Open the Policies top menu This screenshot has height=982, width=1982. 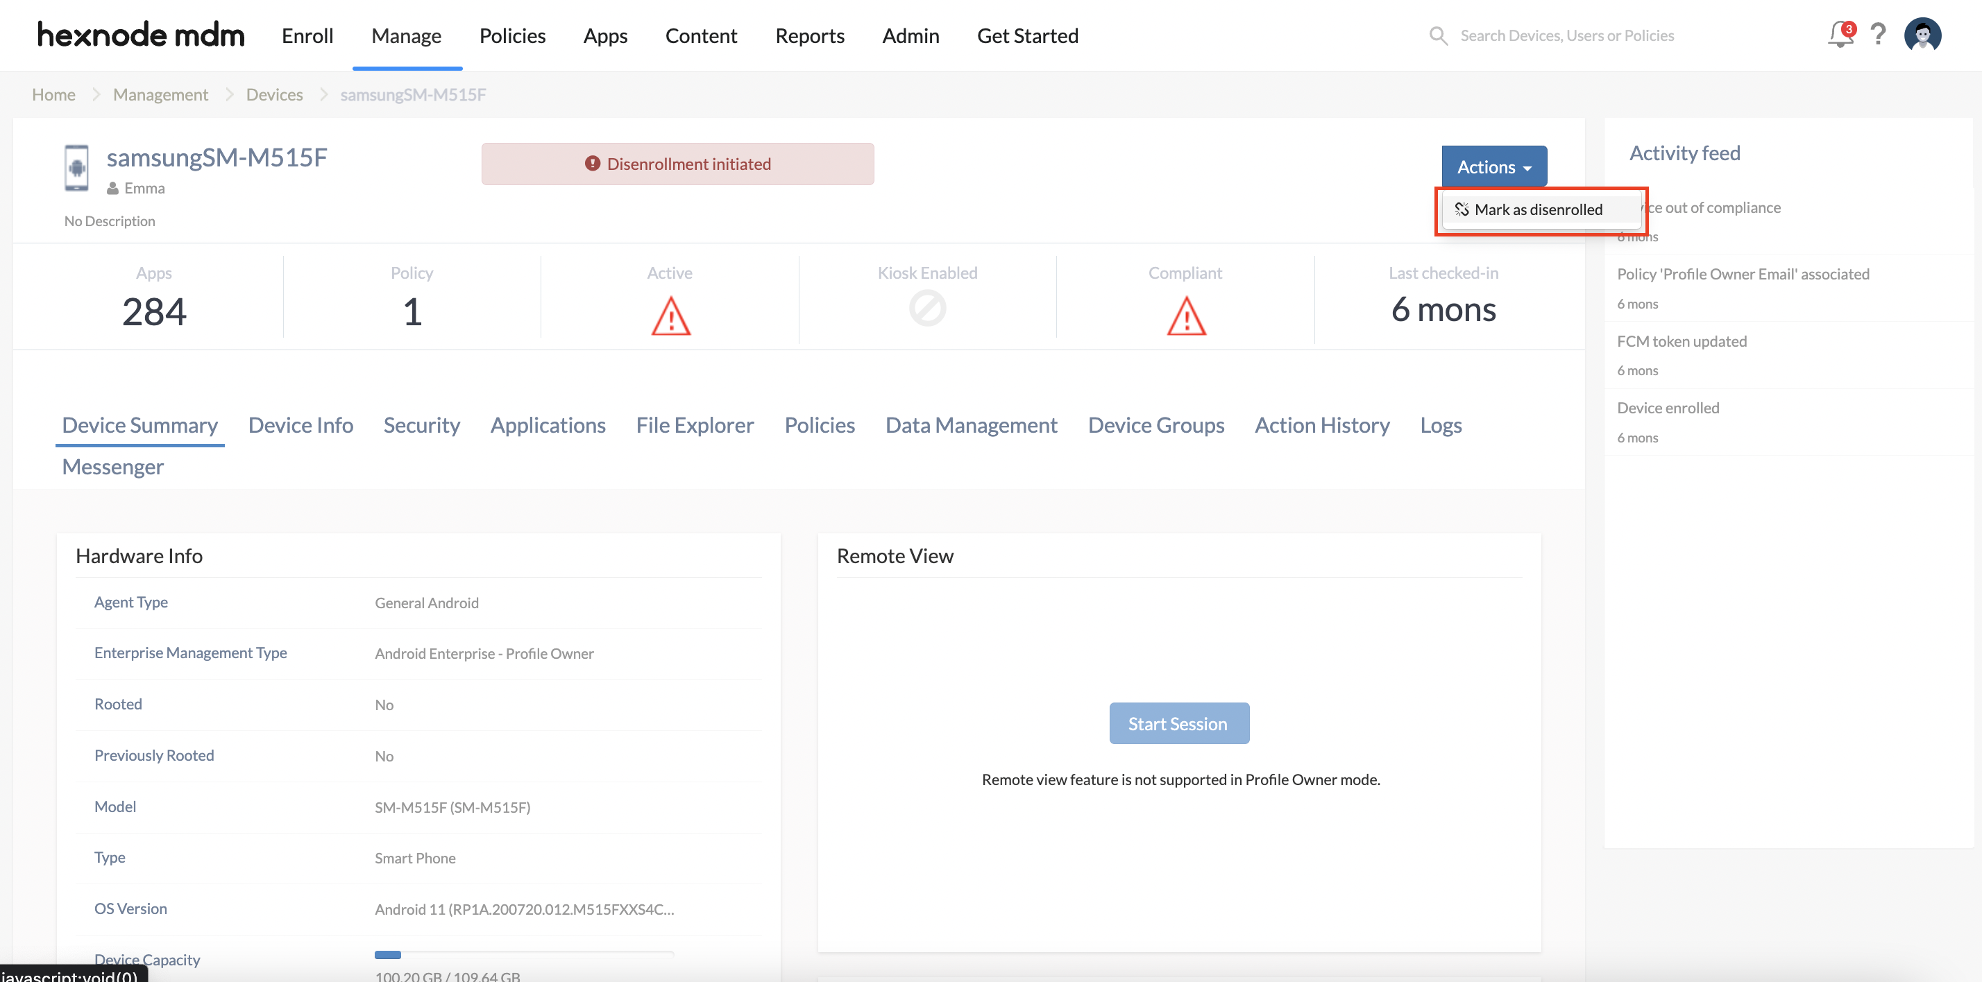[x=511, y=35]
